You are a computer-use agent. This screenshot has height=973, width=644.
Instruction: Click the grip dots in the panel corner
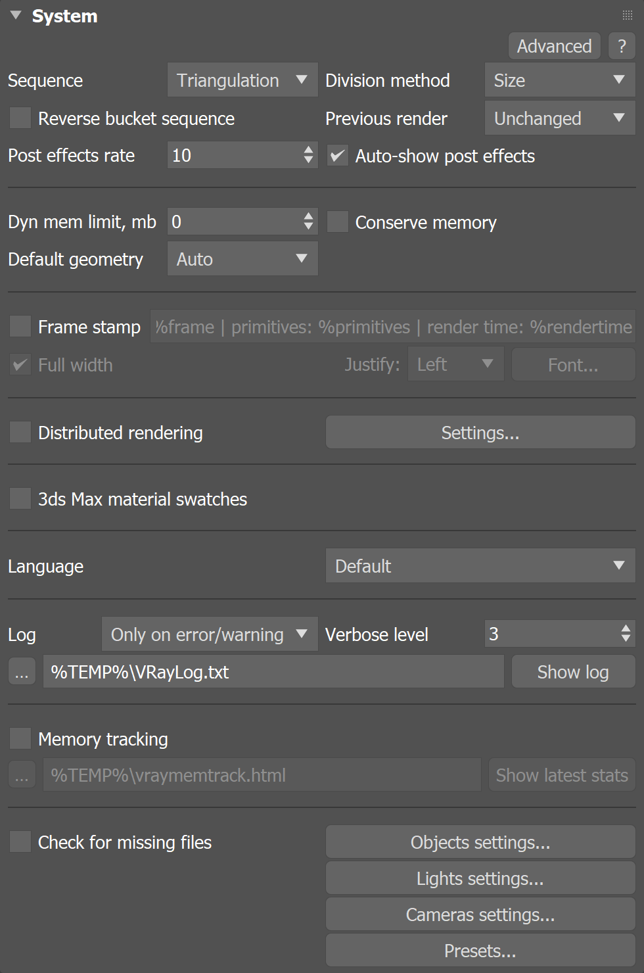pos(627,14)
